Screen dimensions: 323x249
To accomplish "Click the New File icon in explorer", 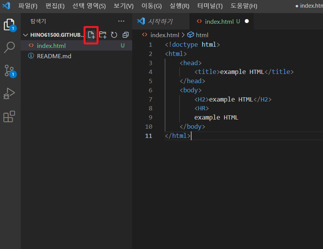I will coord(91,35).
